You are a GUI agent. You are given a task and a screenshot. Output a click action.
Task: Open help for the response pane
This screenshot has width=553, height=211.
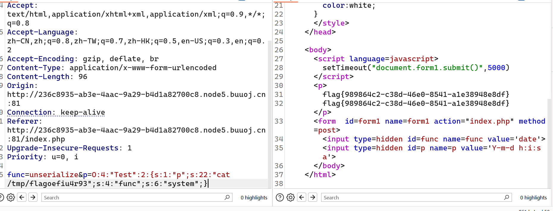point(280,197)
